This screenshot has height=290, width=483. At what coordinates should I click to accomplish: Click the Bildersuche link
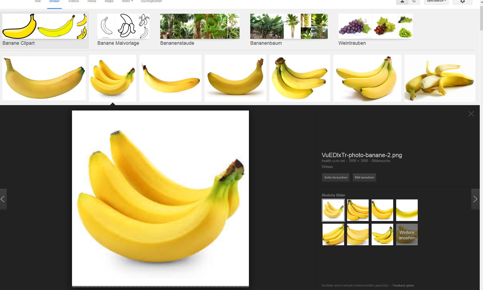tap(381, 161)
